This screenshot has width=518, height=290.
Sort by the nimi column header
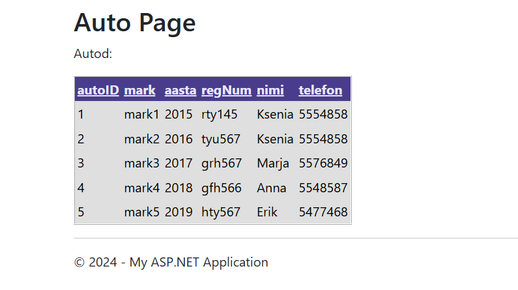(270, 90)
